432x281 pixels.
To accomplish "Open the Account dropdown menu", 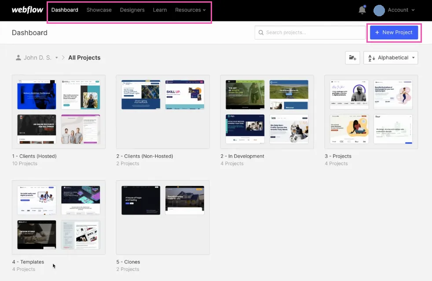I will click(x=401, y=10).
